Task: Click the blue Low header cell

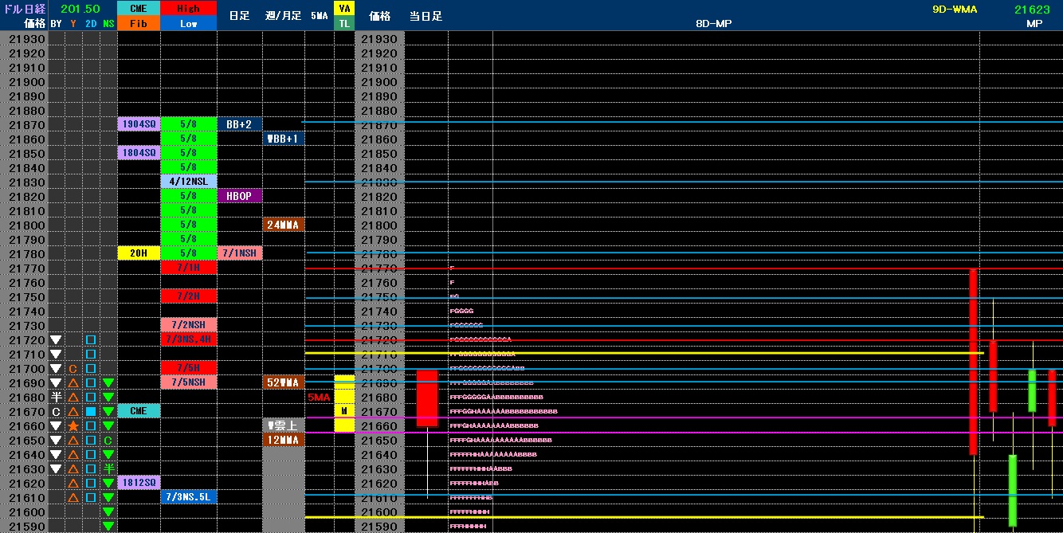Action: (x=189, y=24)
